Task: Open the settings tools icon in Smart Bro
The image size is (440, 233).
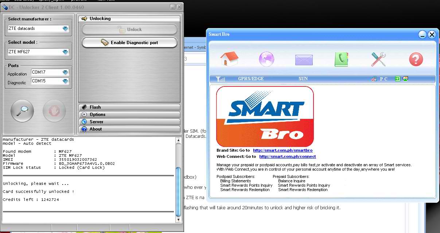Action: 378,59
